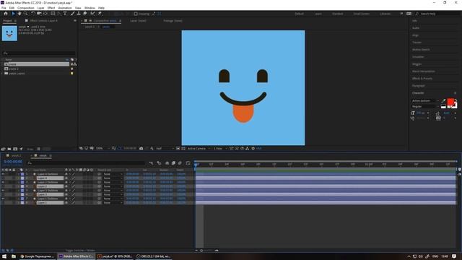This screenshot has height=260, width=462.
Task: Open the red fill color picker
Action: click(x=450, y=102)
